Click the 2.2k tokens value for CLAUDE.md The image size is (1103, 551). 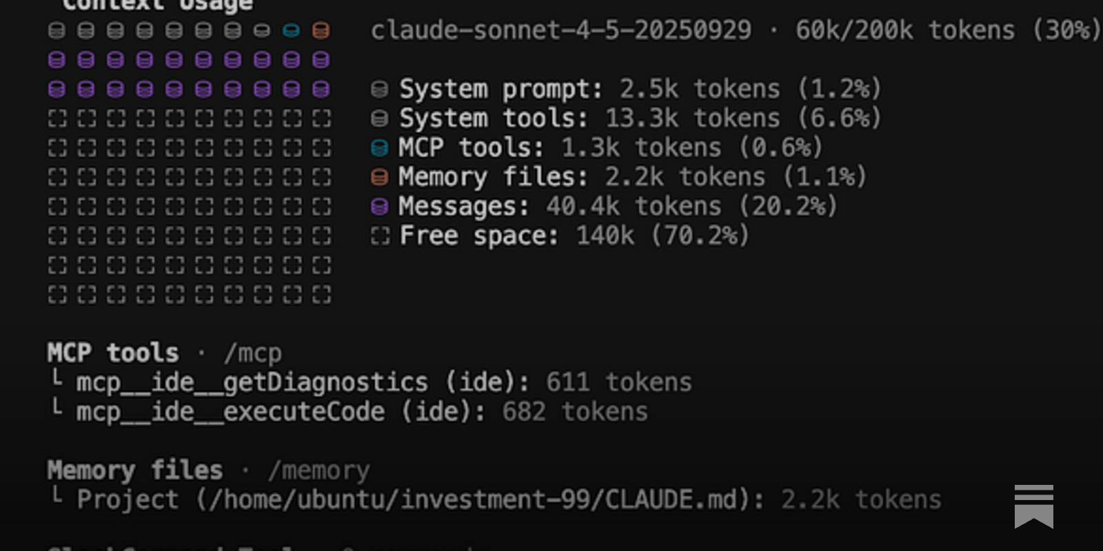(x=861, y=501)
